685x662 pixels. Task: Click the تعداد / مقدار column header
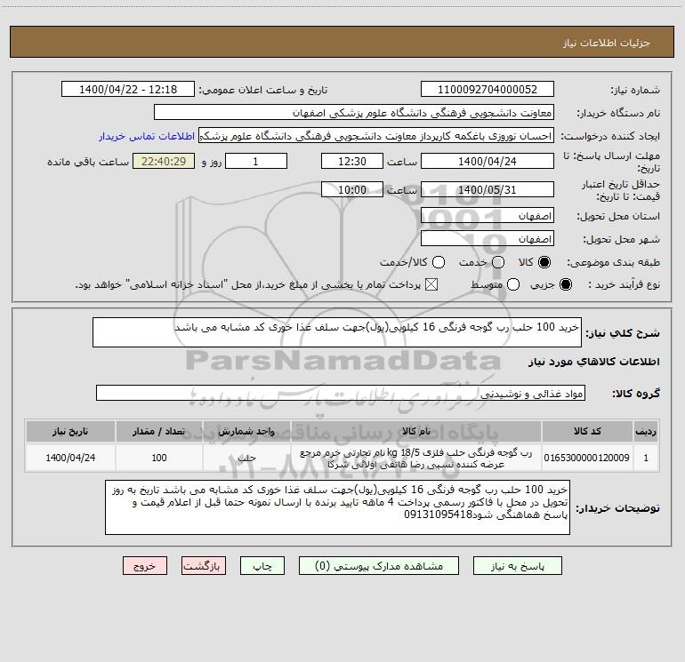tap(159, 432)
